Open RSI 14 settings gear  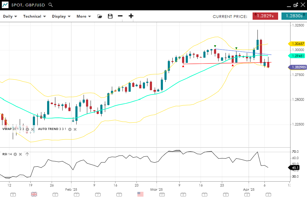coord(15,154)
